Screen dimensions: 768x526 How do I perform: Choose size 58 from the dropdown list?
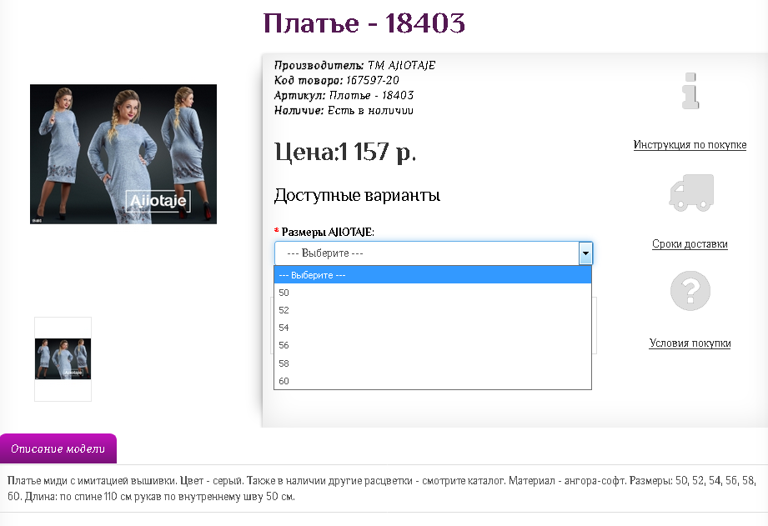point(433,363)
